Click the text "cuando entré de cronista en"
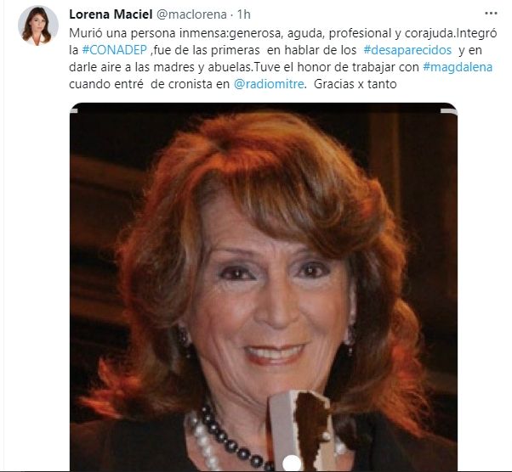512x472 pixels. (x=149, y=84)
